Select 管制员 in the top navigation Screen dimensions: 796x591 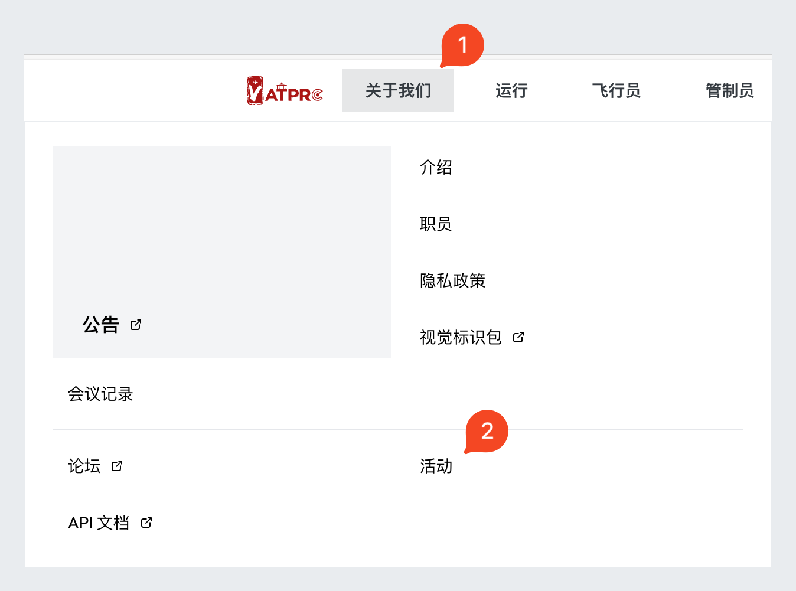point(729,90)
